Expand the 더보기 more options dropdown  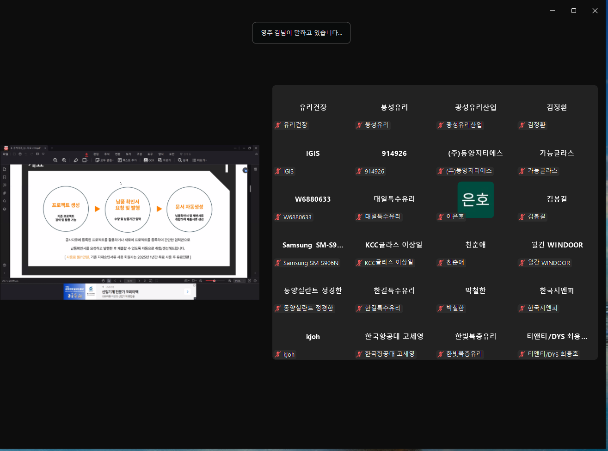pyautogui.click(x=199, y=160)
